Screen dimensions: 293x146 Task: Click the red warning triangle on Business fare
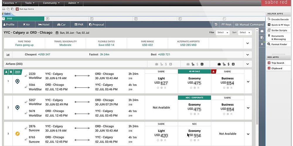tap(214, 72)
